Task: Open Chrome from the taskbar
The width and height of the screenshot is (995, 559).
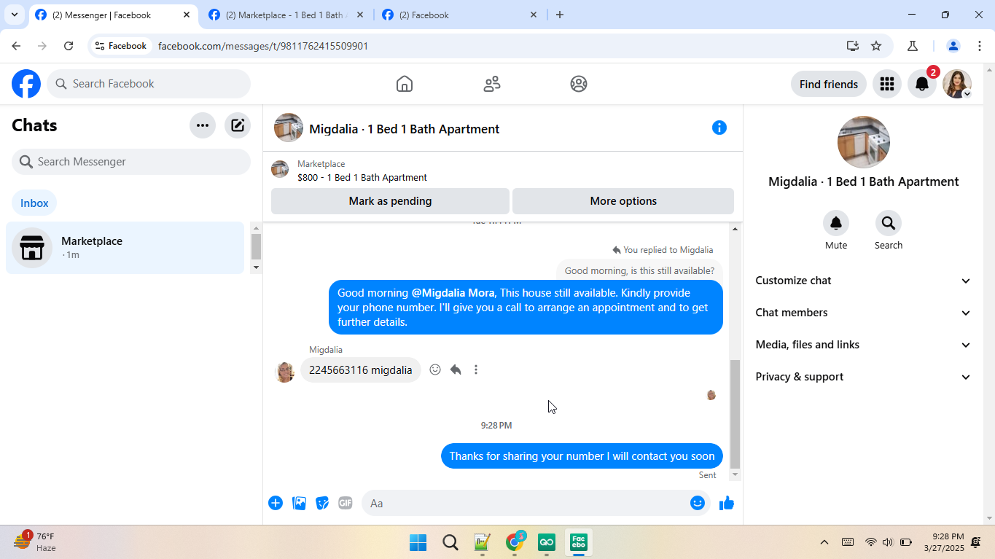Action: click(515, 542)
